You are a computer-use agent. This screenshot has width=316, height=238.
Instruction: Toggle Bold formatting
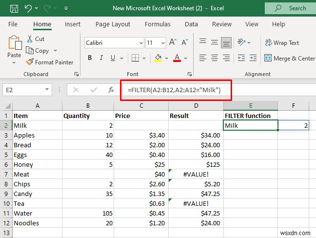[x=90, y=58]
